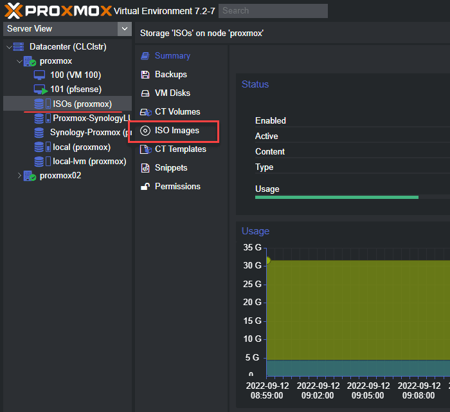450x412 pixels.
Task: Click the Search input field
Action: click(273, 11)
